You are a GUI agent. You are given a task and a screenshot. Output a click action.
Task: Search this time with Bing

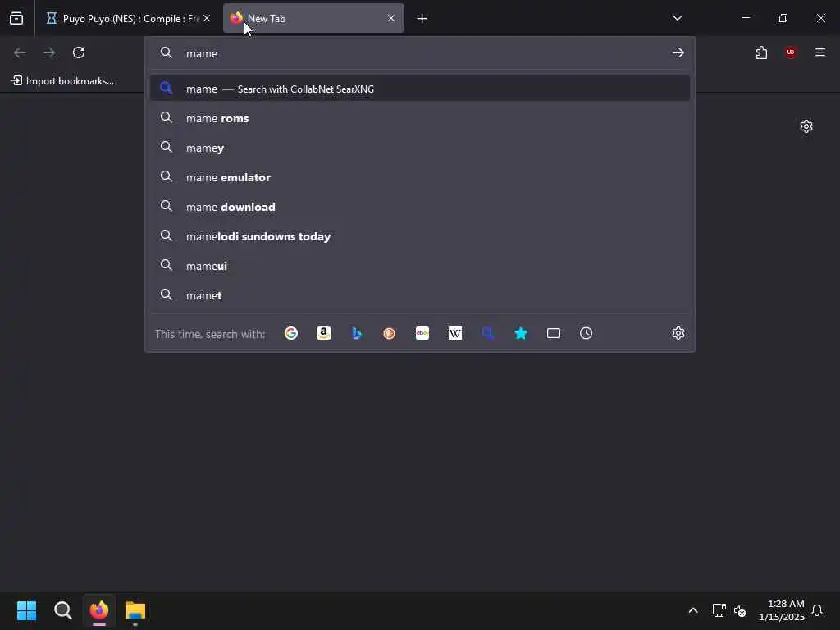point(357,333)
